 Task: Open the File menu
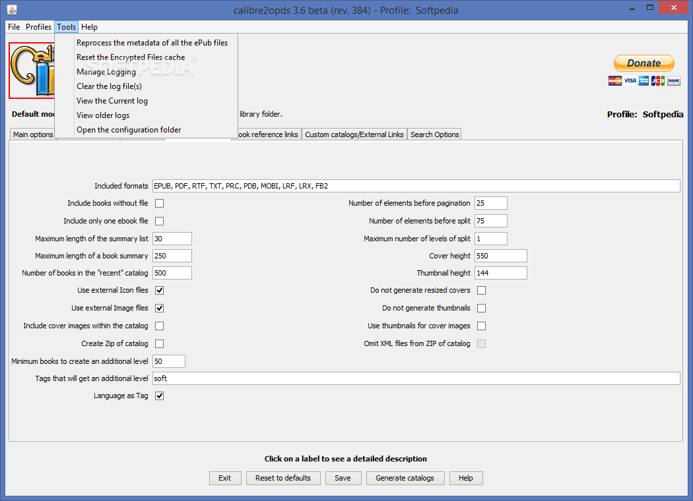point(14,27)
